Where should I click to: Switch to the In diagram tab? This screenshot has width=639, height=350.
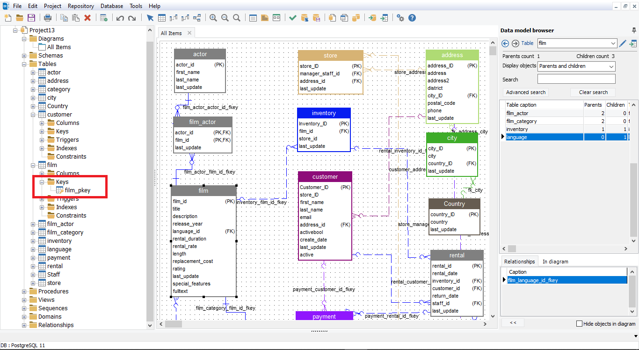click(555, 261)
